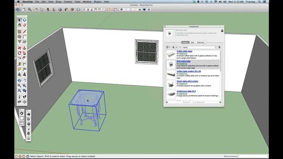The image size is (283, 159).
Task: Select the Freehand tool
Action: pos(24,42)
